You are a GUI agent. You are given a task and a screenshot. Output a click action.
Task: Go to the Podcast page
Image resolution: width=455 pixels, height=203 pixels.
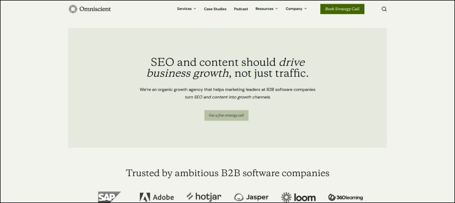tap(241, 9)
